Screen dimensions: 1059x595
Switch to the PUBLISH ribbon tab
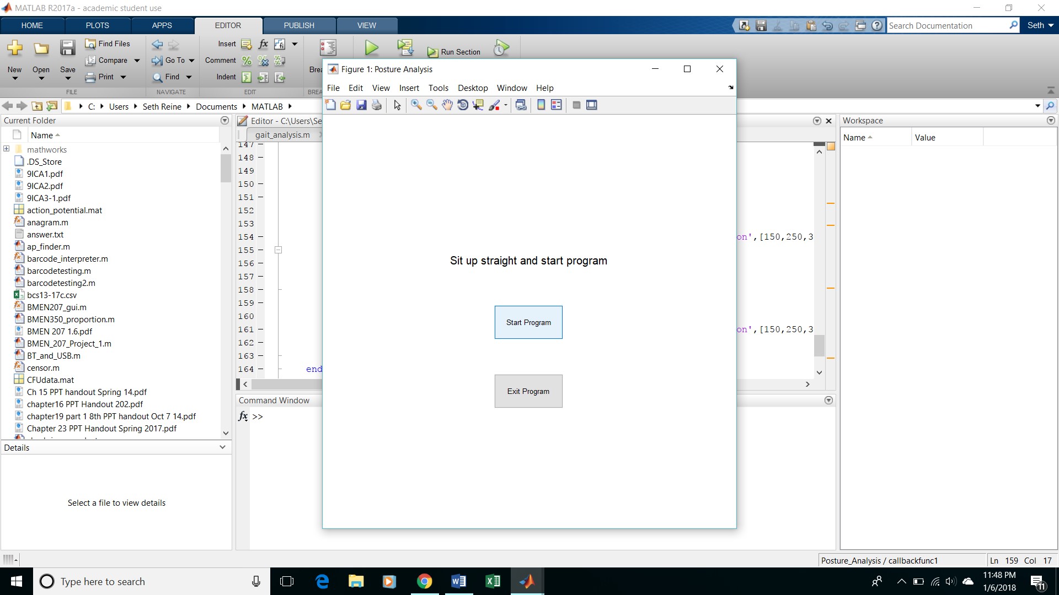(299, 25)
